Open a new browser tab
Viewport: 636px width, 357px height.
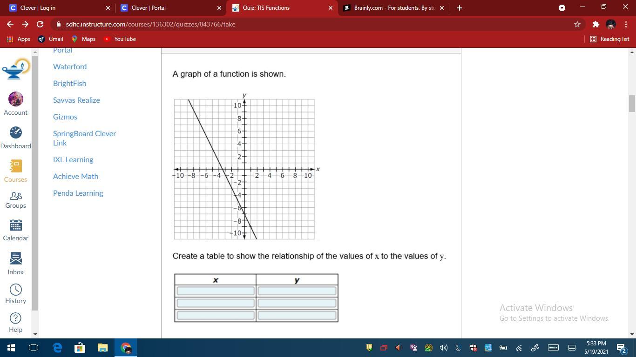460,8
